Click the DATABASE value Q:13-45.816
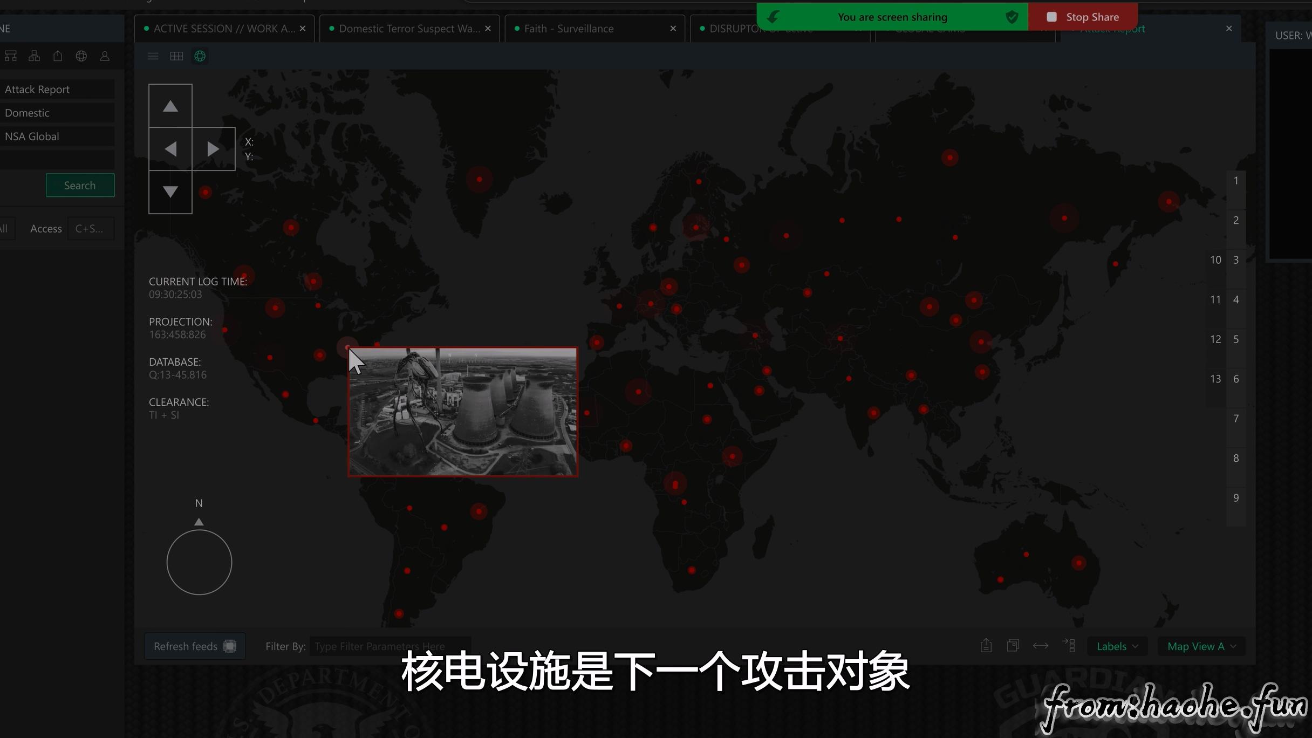 [177, 375]
